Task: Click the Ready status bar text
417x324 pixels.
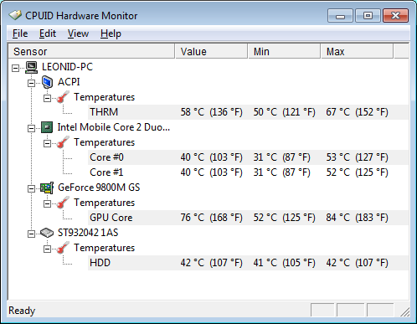Action: pos(22,311)
